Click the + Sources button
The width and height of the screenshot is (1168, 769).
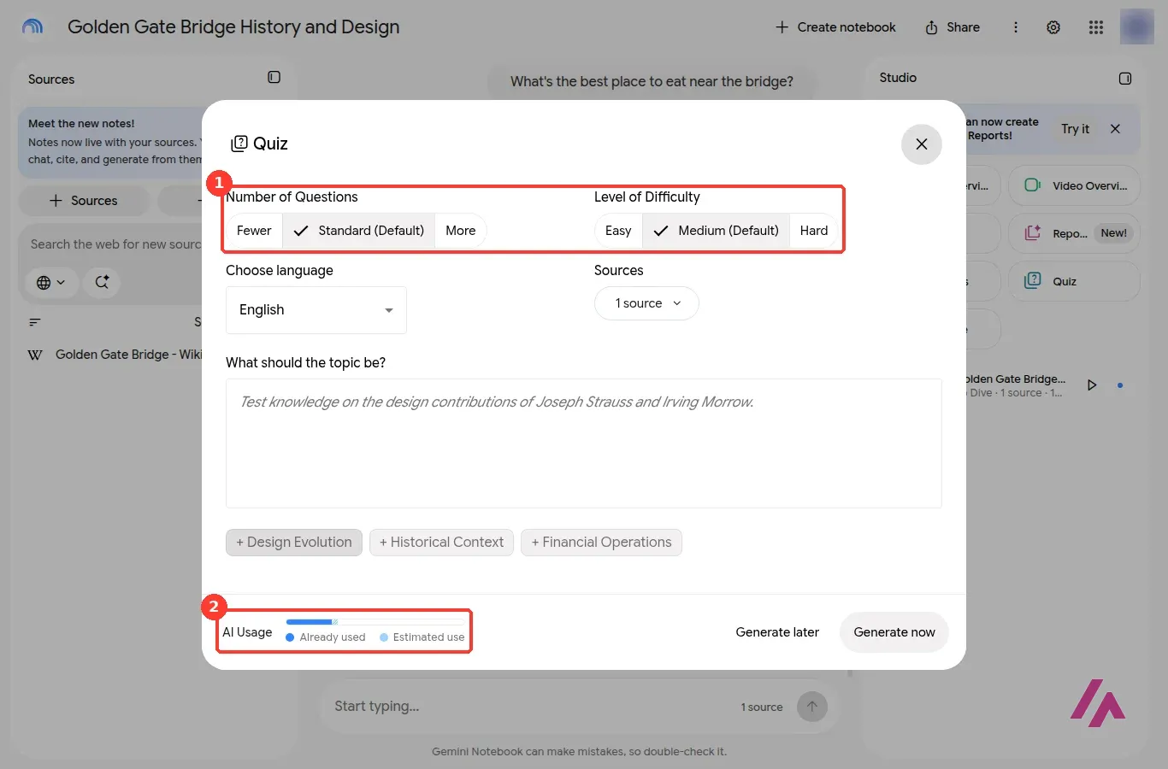pos(84,201)
